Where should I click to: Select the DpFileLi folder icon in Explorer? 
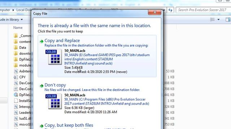tap(16, 59)
